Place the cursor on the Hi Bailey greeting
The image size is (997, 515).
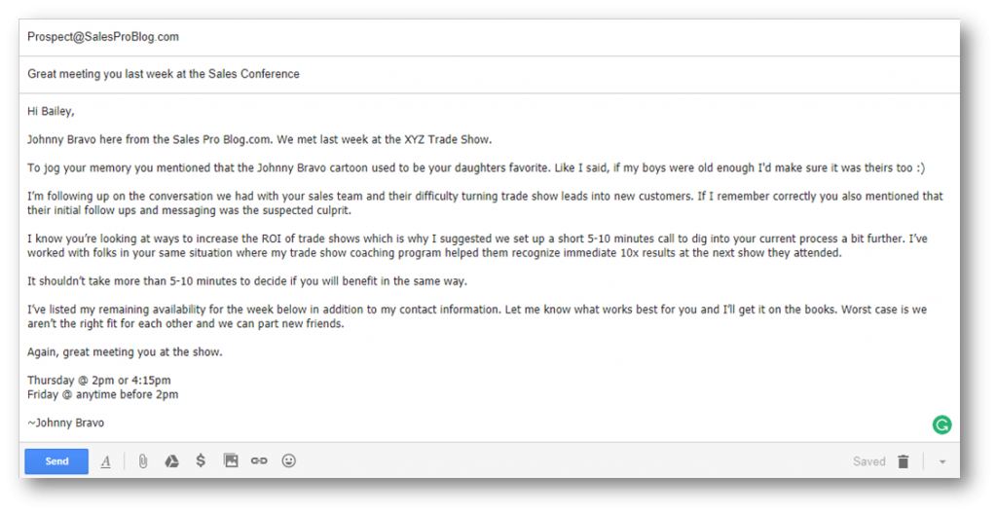tap(51, 111)
